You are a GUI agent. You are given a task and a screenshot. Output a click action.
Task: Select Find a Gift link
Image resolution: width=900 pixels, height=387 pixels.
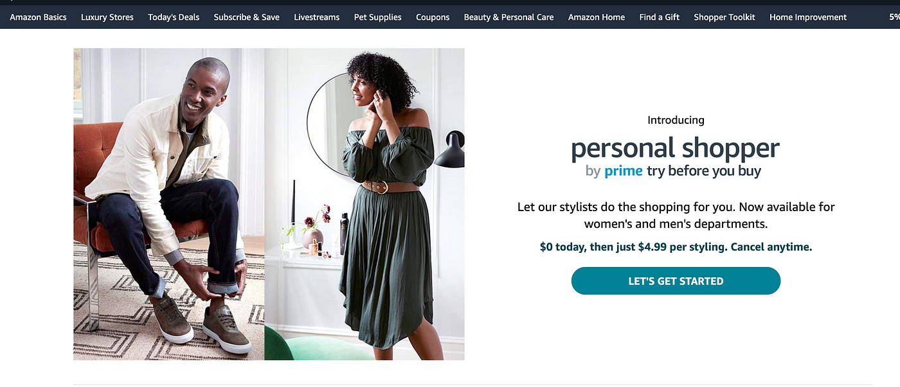click(x=660, y=17)
